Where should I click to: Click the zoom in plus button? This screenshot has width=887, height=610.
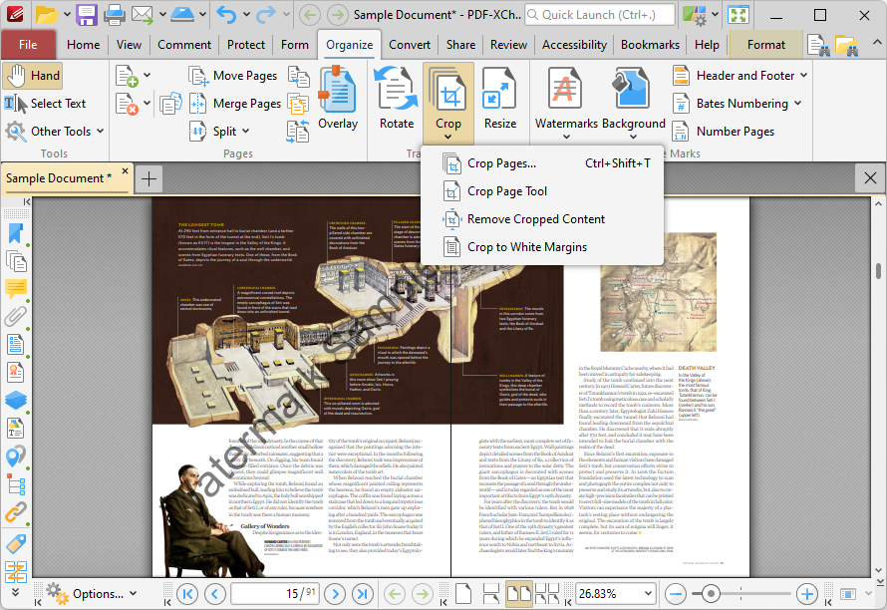pos(806,594)
